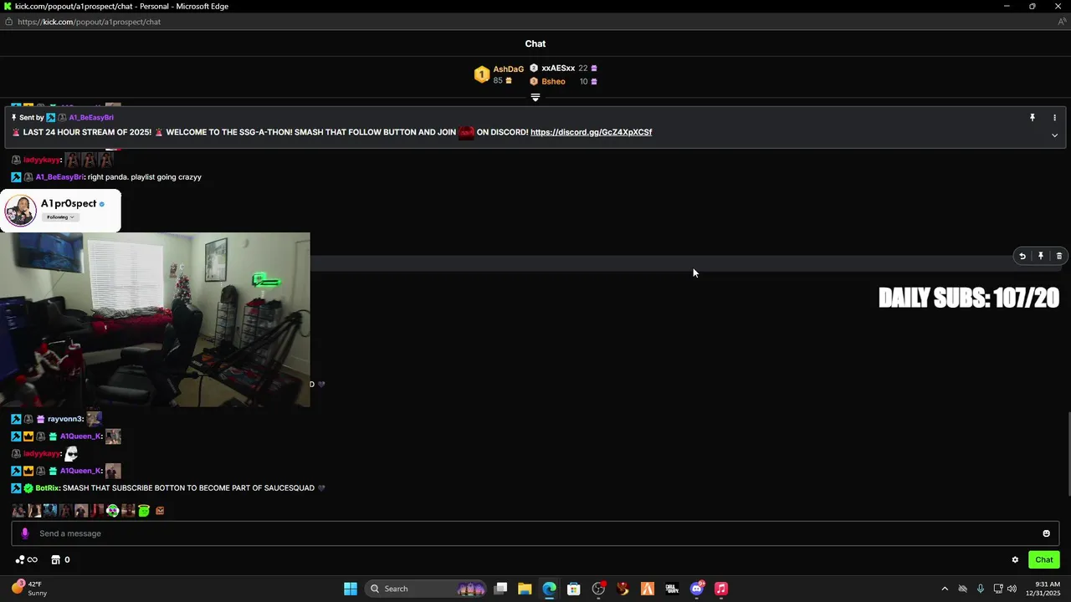Click rayvonn3 username in chat
Image resolution: width=1071 pixels, height=602 pixels.
pos(65,419)
